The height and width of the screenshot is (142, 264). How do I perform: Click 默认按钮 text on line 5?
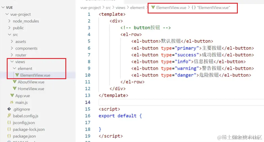(171, 41)
